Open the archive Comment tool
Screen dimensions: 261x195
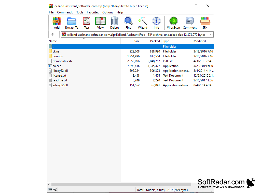[x=190, y=21]
